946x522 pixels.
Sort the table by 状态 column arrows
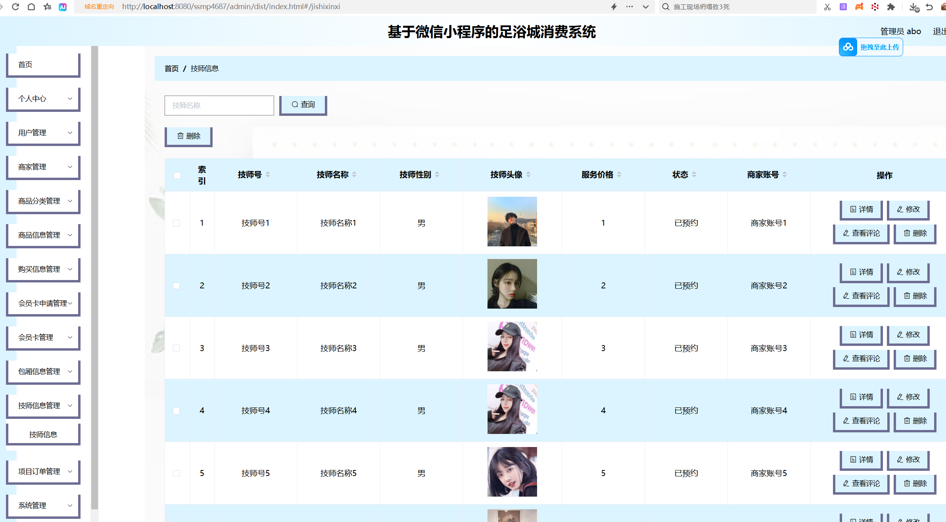point(694,175)
